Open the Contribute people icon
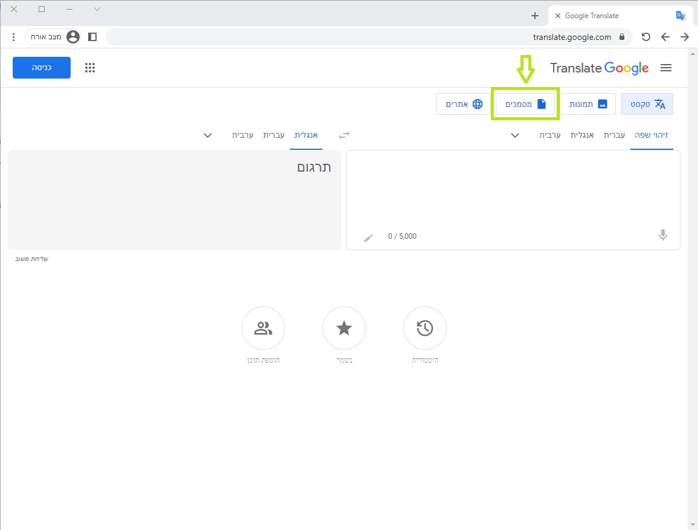This screenshot has width=698, height=530. click(263, 328)
